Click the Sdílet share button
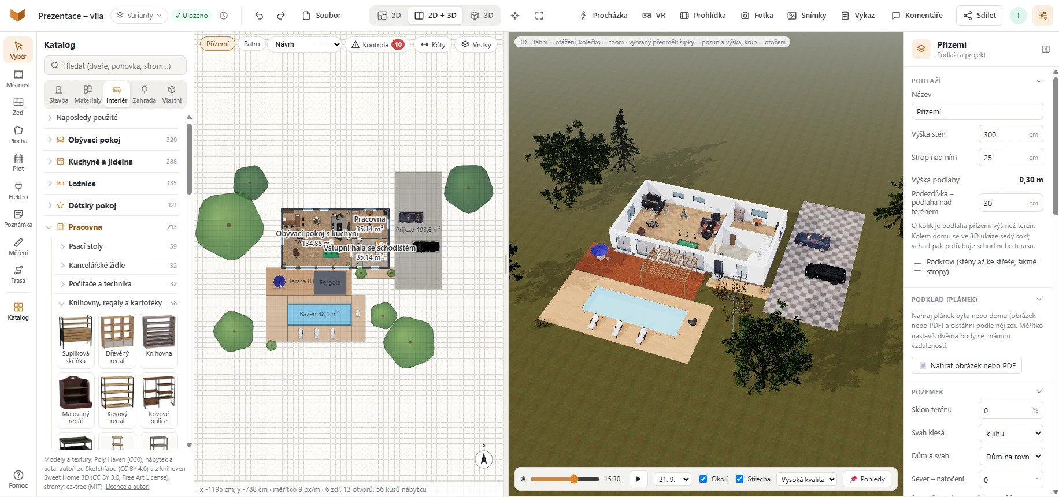 980,16
